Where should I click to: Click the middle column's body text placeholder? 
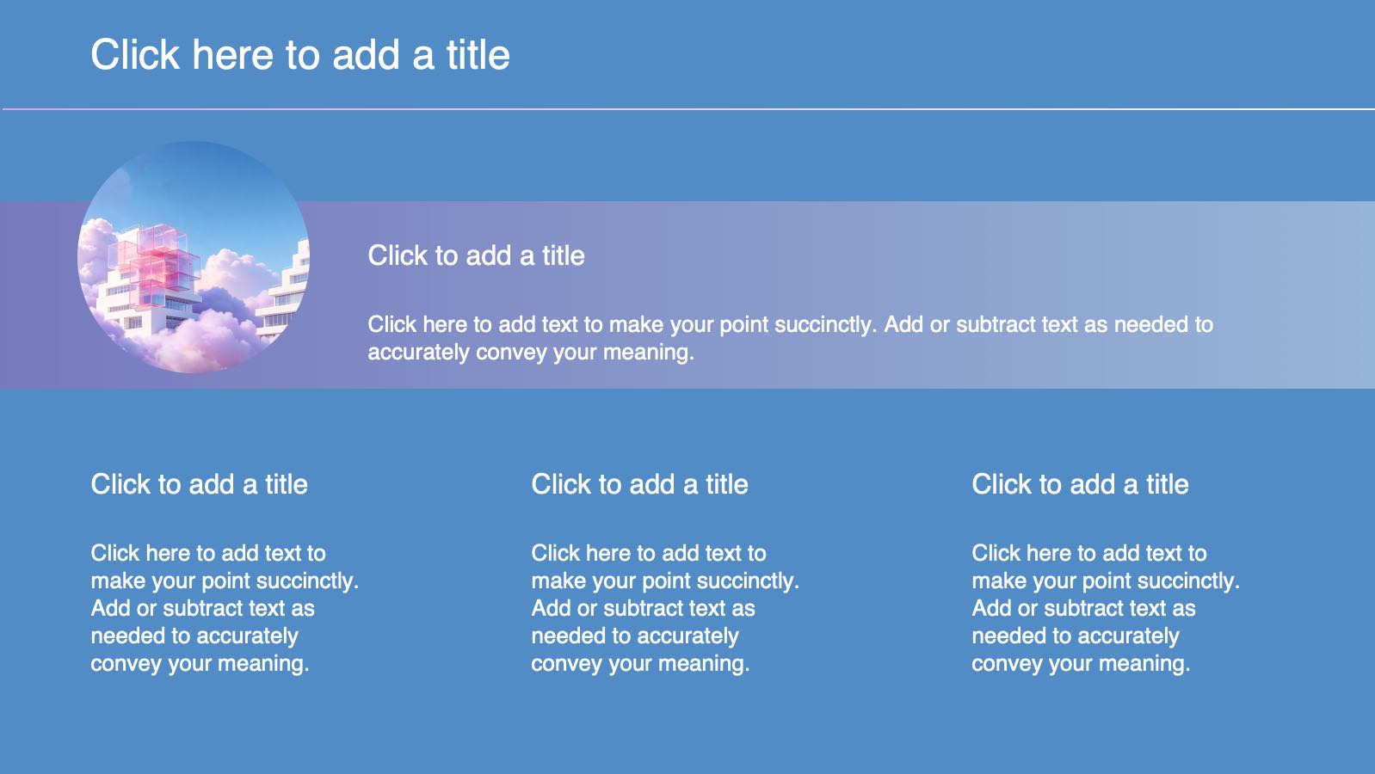[x=665, y=608]
